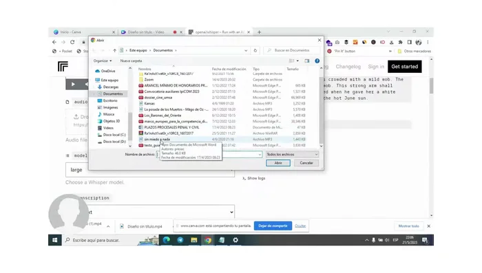Viewport: 482px width, 273px height.
Task: Refresh the Documentos folder listing
Action: tap(255, 50)
